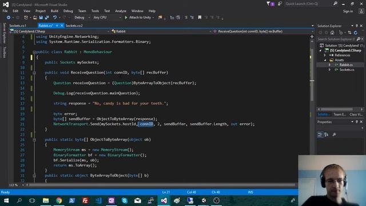Open the Build menu

(54, 11)
